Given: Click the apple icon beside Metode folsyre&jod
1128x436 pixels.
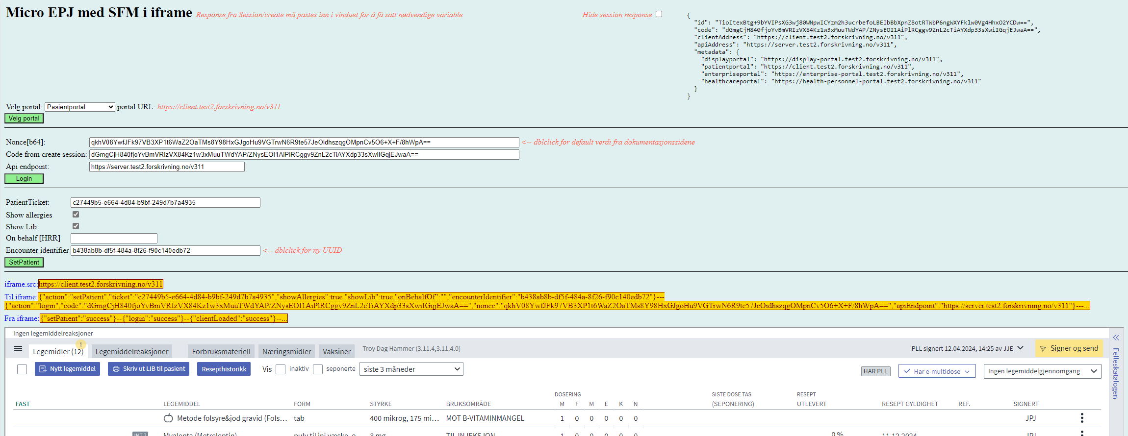Looking at the screenshot, I should (168, 418).
